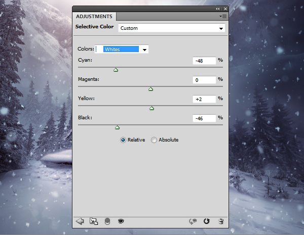
Task: Open the Adjustments panel options menu
Action: tap(223, 17)
